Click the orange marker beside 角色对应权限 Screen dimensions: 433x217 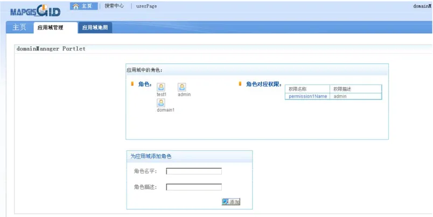point(240,84)
